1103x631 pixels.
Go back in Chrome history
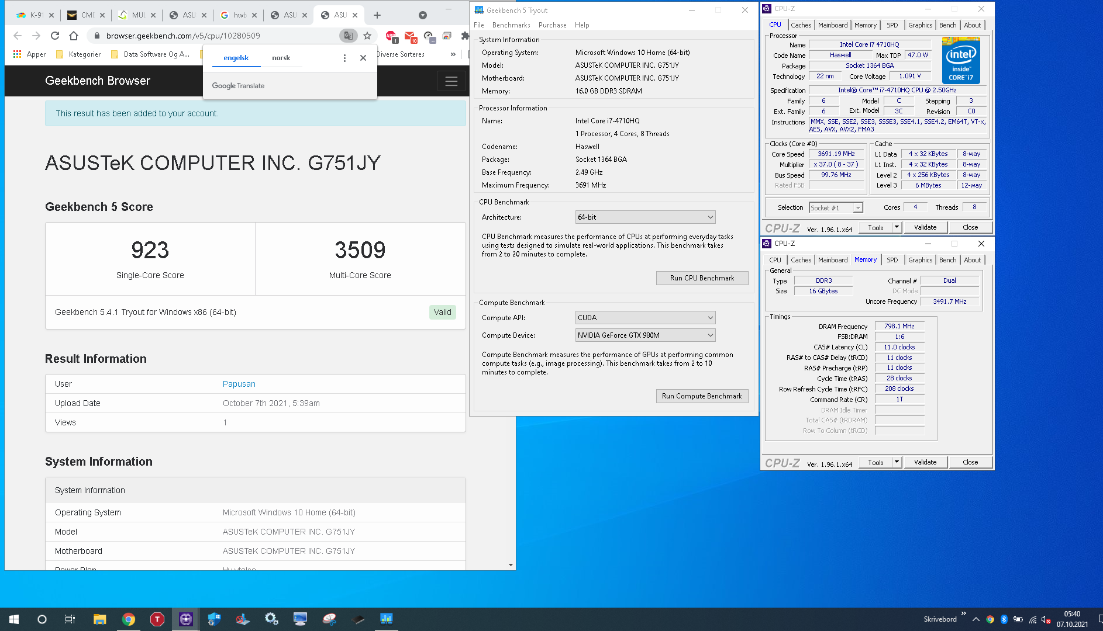coord(18,36)
